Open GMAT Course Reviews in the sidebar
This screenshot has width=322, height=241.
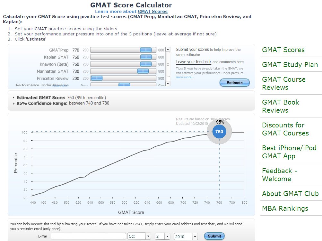click(284, 83)
